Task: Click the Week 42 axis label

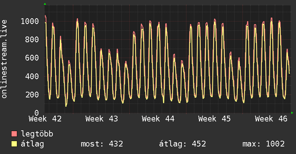Action: click(45, 119)
